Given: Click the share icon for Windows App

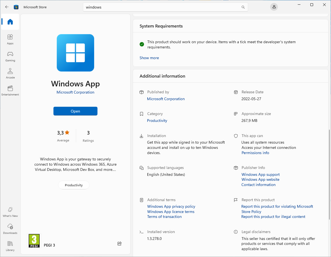Looking at the screenshot, I should 120,244.
